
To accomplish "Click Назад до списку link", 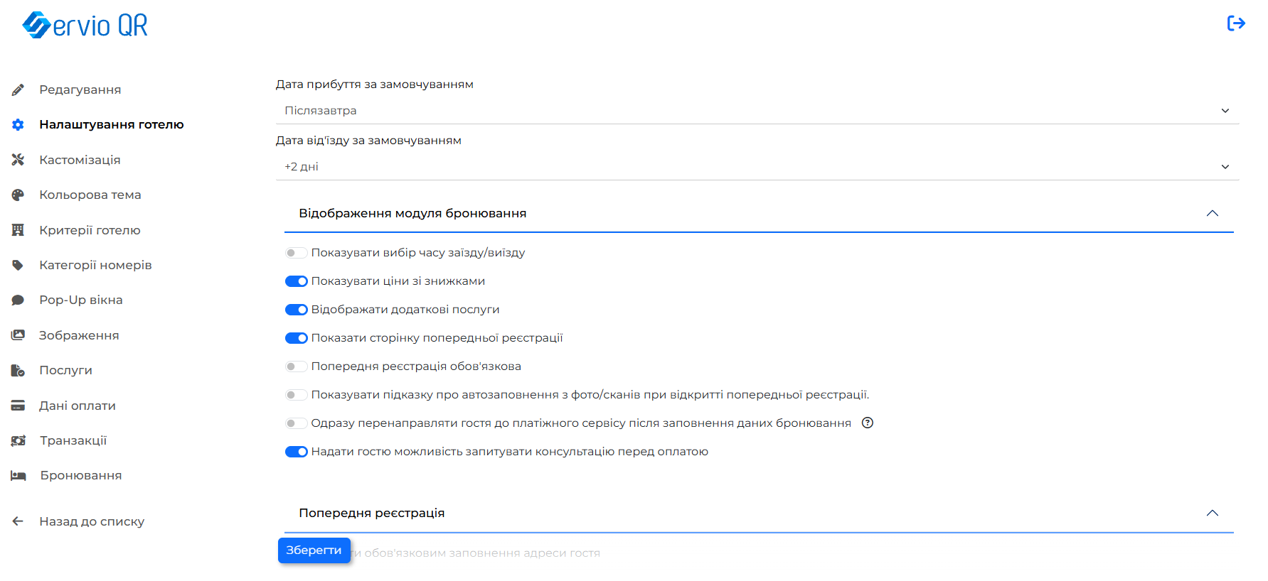I will [x=92, y=521].
